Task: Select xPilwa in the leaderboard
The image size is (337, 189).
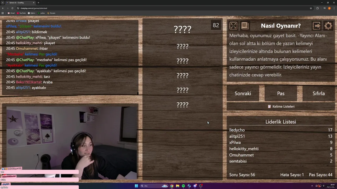Action: [x=235, y=143]
